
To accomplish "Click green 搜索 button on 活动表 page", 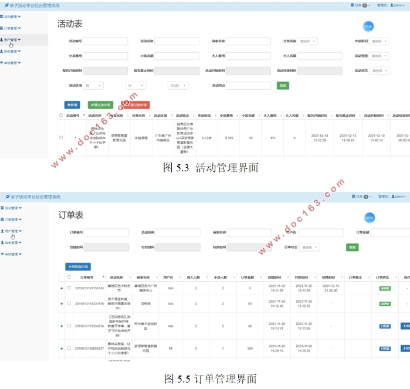I will [283, 86].
